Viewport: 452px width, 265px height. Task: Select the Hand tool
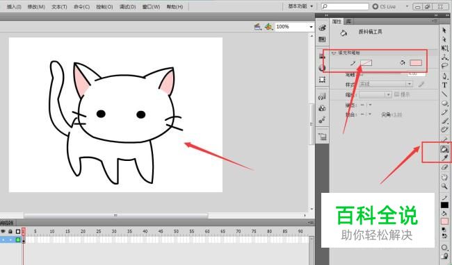[x=444, y=177]
